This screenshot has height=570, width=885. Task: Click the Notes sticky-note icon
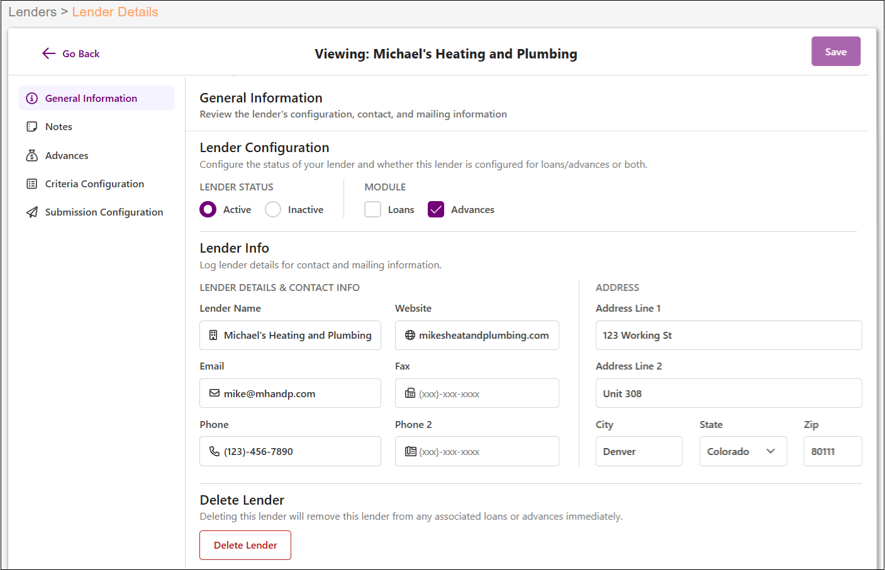click(32, 126)
